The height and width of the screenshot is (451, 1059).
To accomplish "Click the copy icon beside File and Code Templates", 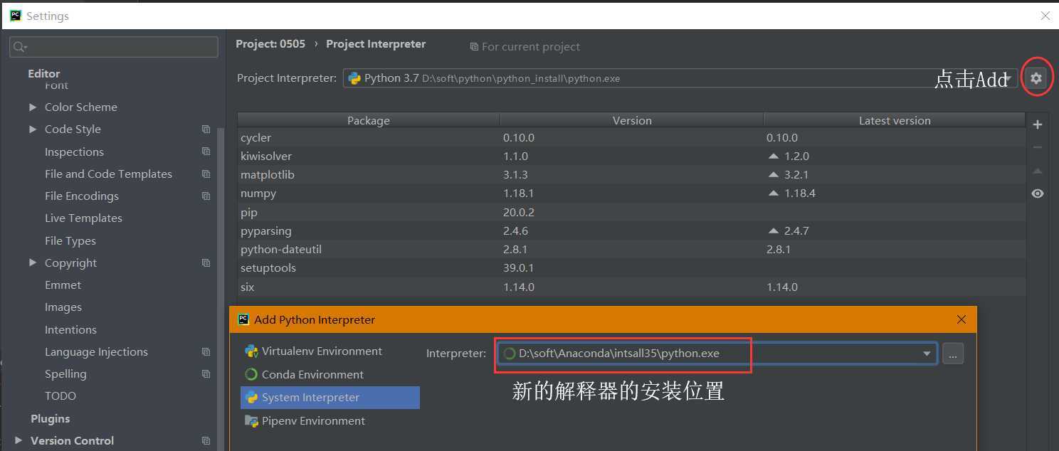I will coord(206,174).
